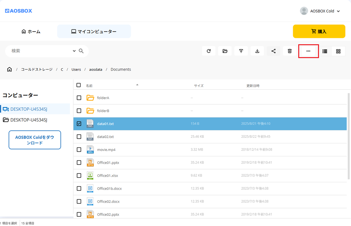351x226 pixels.
Task: Switch to list view layout
Action: [325, 51]
